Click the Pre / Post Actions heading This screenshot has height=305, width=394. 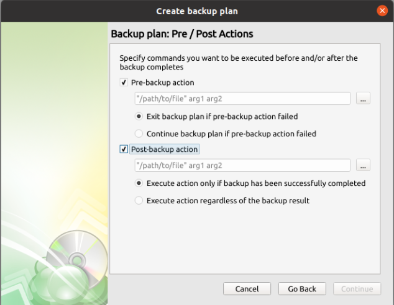point(181,33)
